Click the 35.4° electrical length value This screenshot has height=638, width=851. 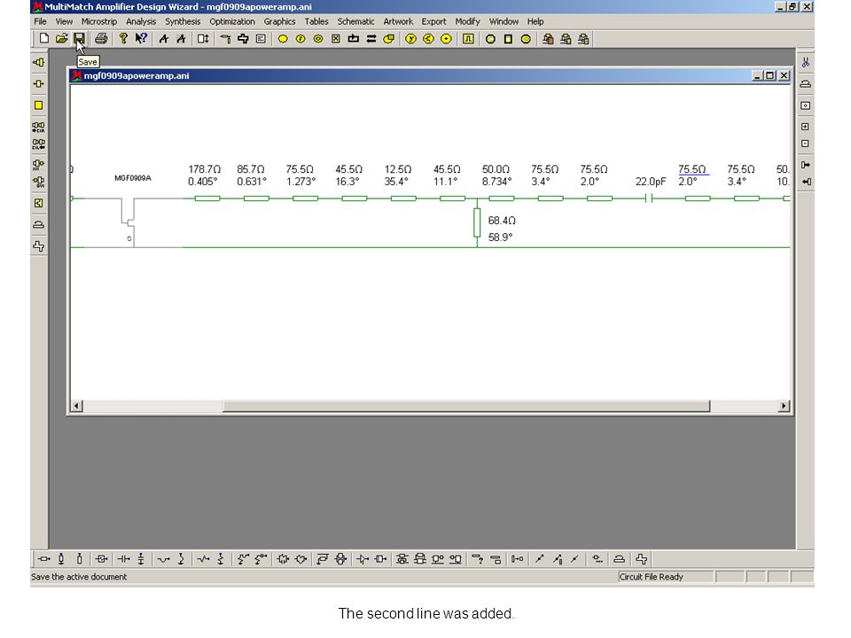(x=396, y=181)
